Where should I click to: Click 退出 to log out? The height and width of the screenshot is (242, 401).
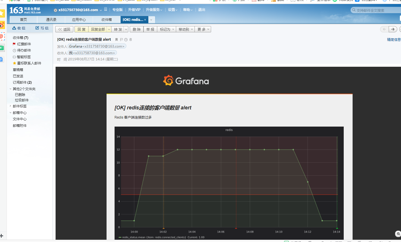[x=202, y=10]
